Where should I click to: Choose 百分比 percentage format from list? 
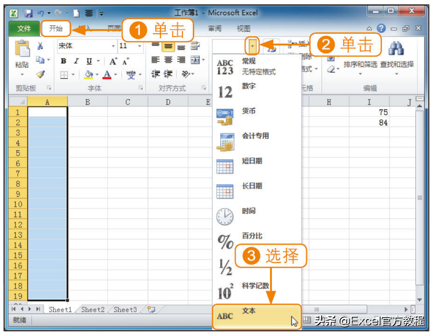coord(257,241)
